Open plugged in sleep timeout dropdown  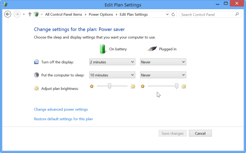(x=163, y=75)
